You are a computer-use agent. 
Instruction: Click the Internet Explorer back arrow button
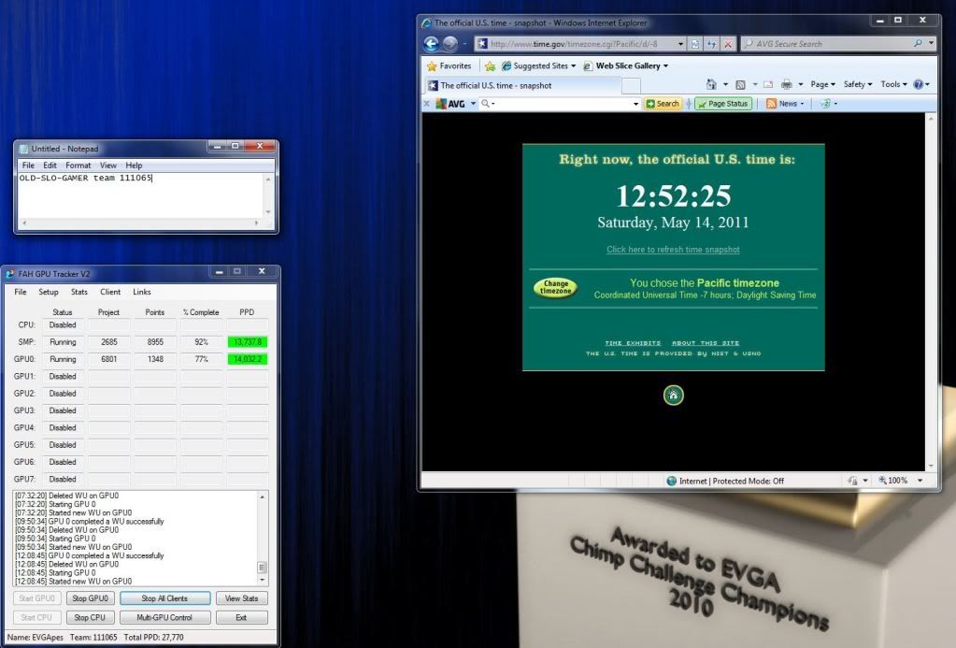(432, 44)
